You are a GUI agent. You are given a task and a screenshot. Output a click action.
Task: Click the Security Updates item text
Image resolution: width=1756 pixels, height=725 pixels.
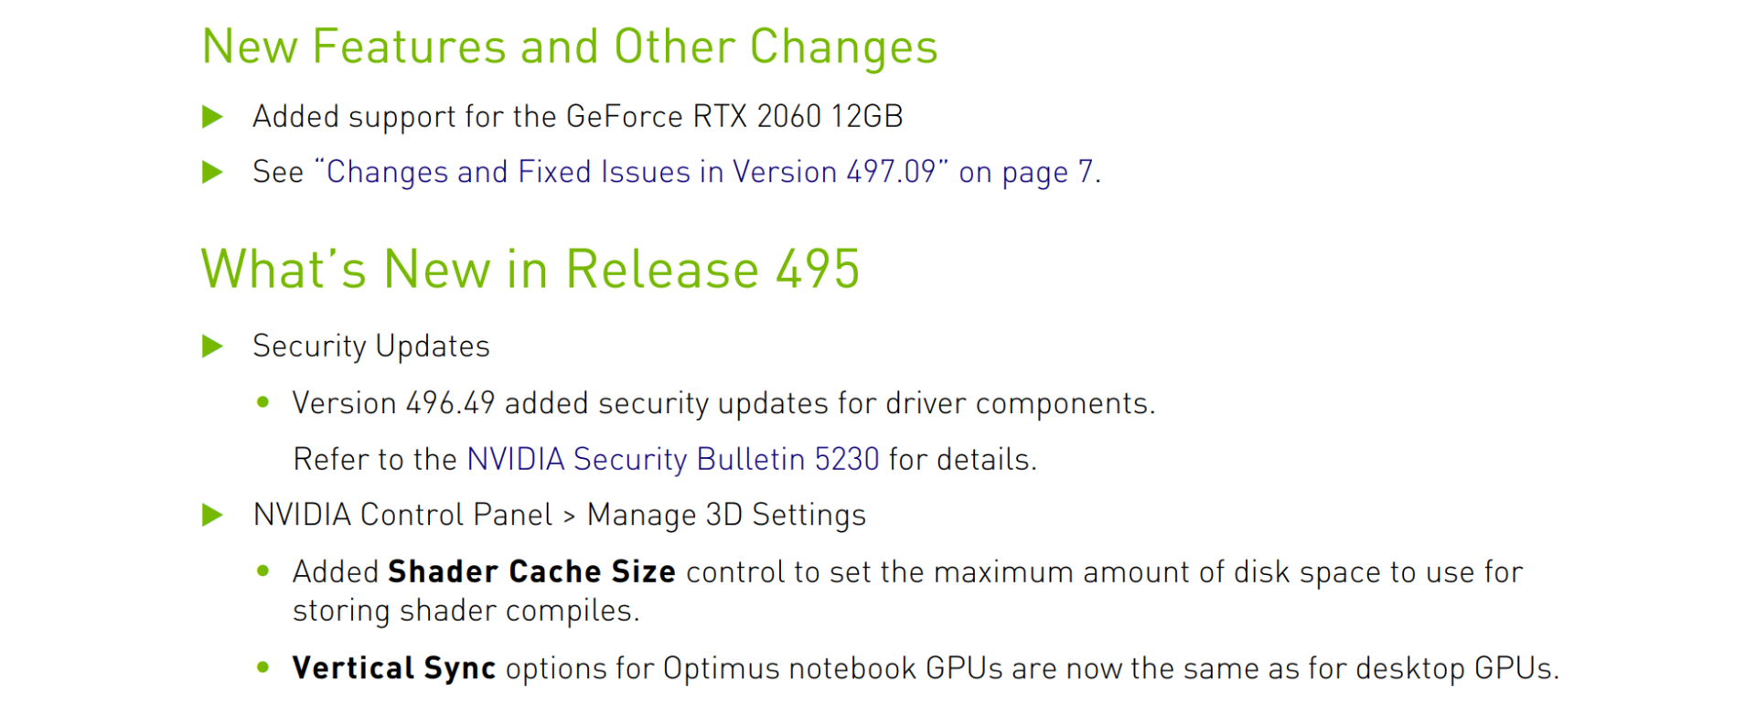click(x=371, y=347)
